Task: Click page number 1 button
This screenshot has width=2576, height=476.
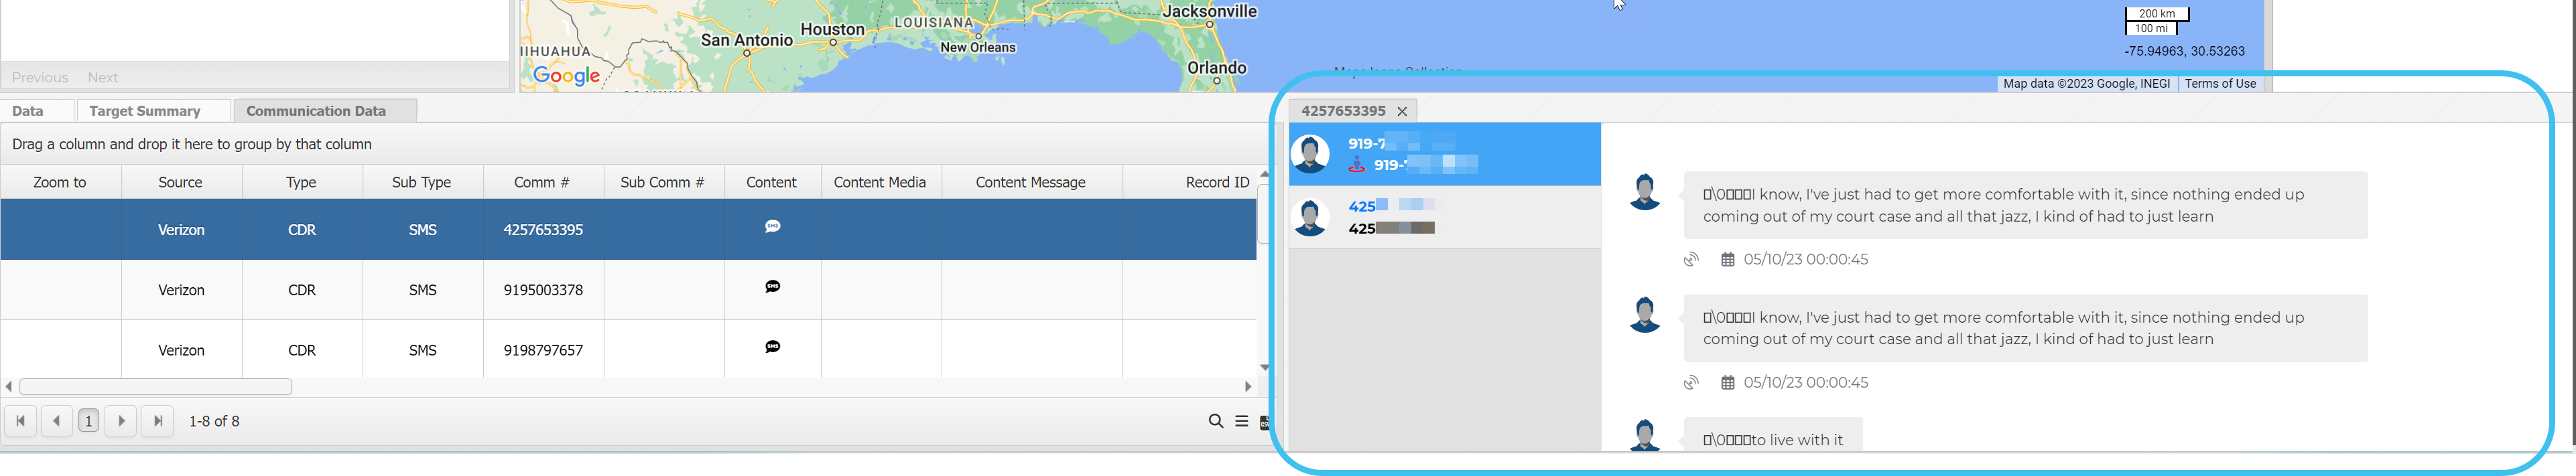Action: tap(89, 421)
